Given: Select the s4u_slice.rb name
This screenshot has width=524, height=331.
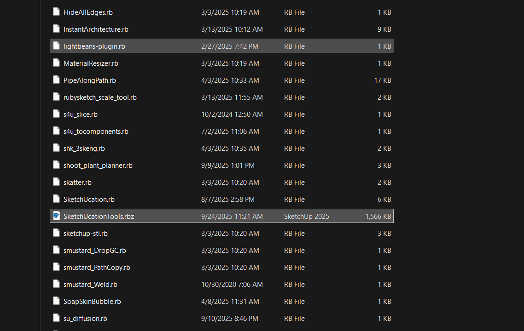Looking at the screenshot, I should pyautogui.click(x=81, y=114).
